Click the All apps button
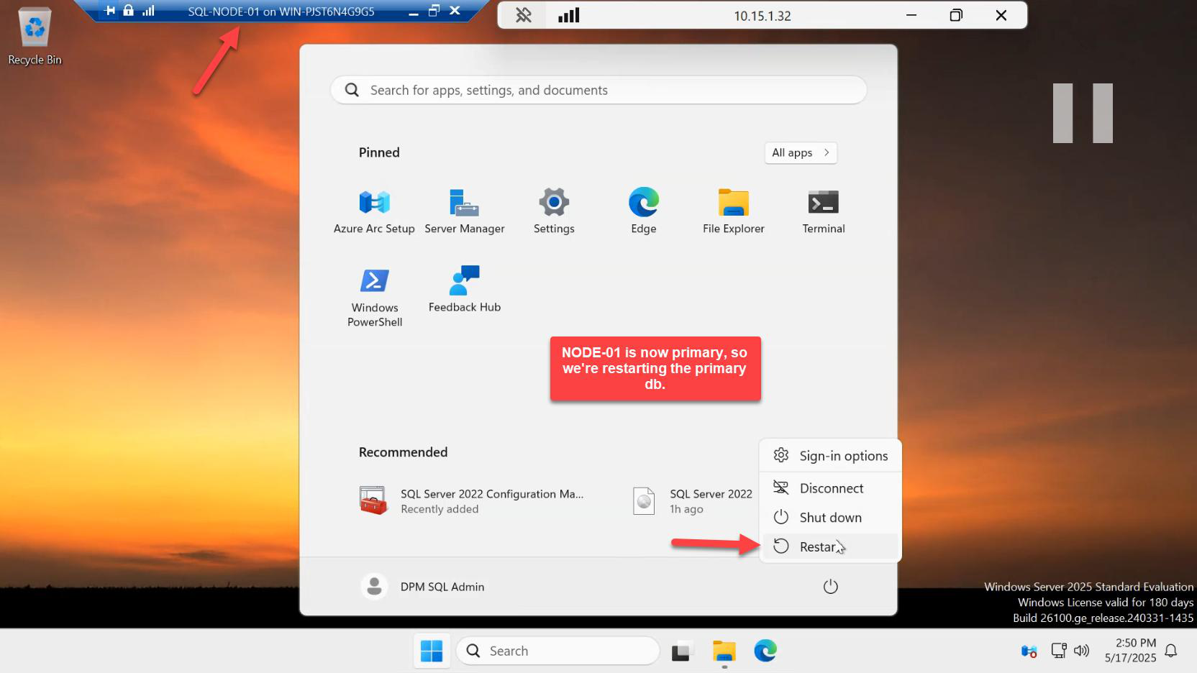Viewport: 1197px width, 673px height. click(x=801, y=152)
